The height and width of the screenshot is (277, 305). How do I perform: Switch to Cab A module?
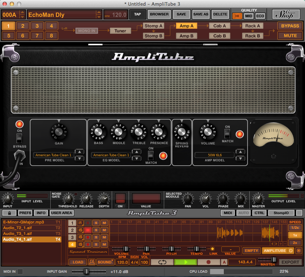tap(219, 26)
